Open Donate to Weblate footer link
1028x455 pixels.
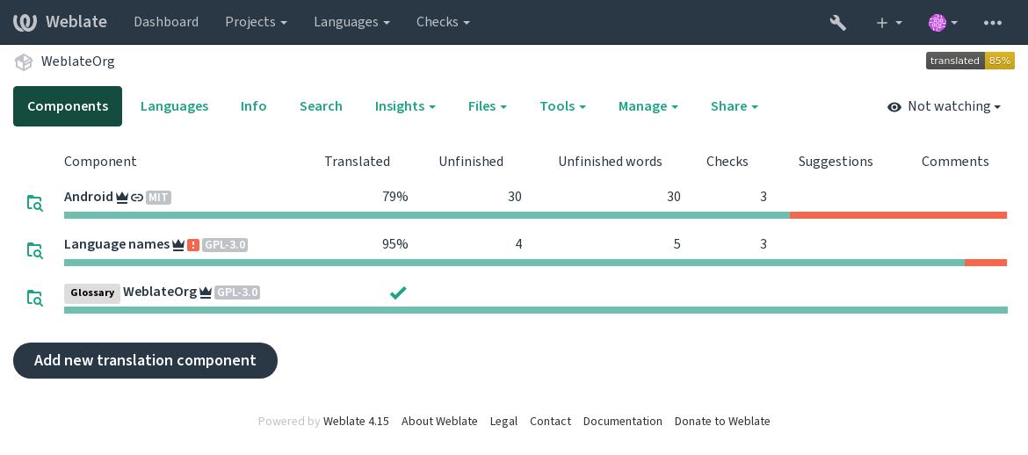point(722,421)
